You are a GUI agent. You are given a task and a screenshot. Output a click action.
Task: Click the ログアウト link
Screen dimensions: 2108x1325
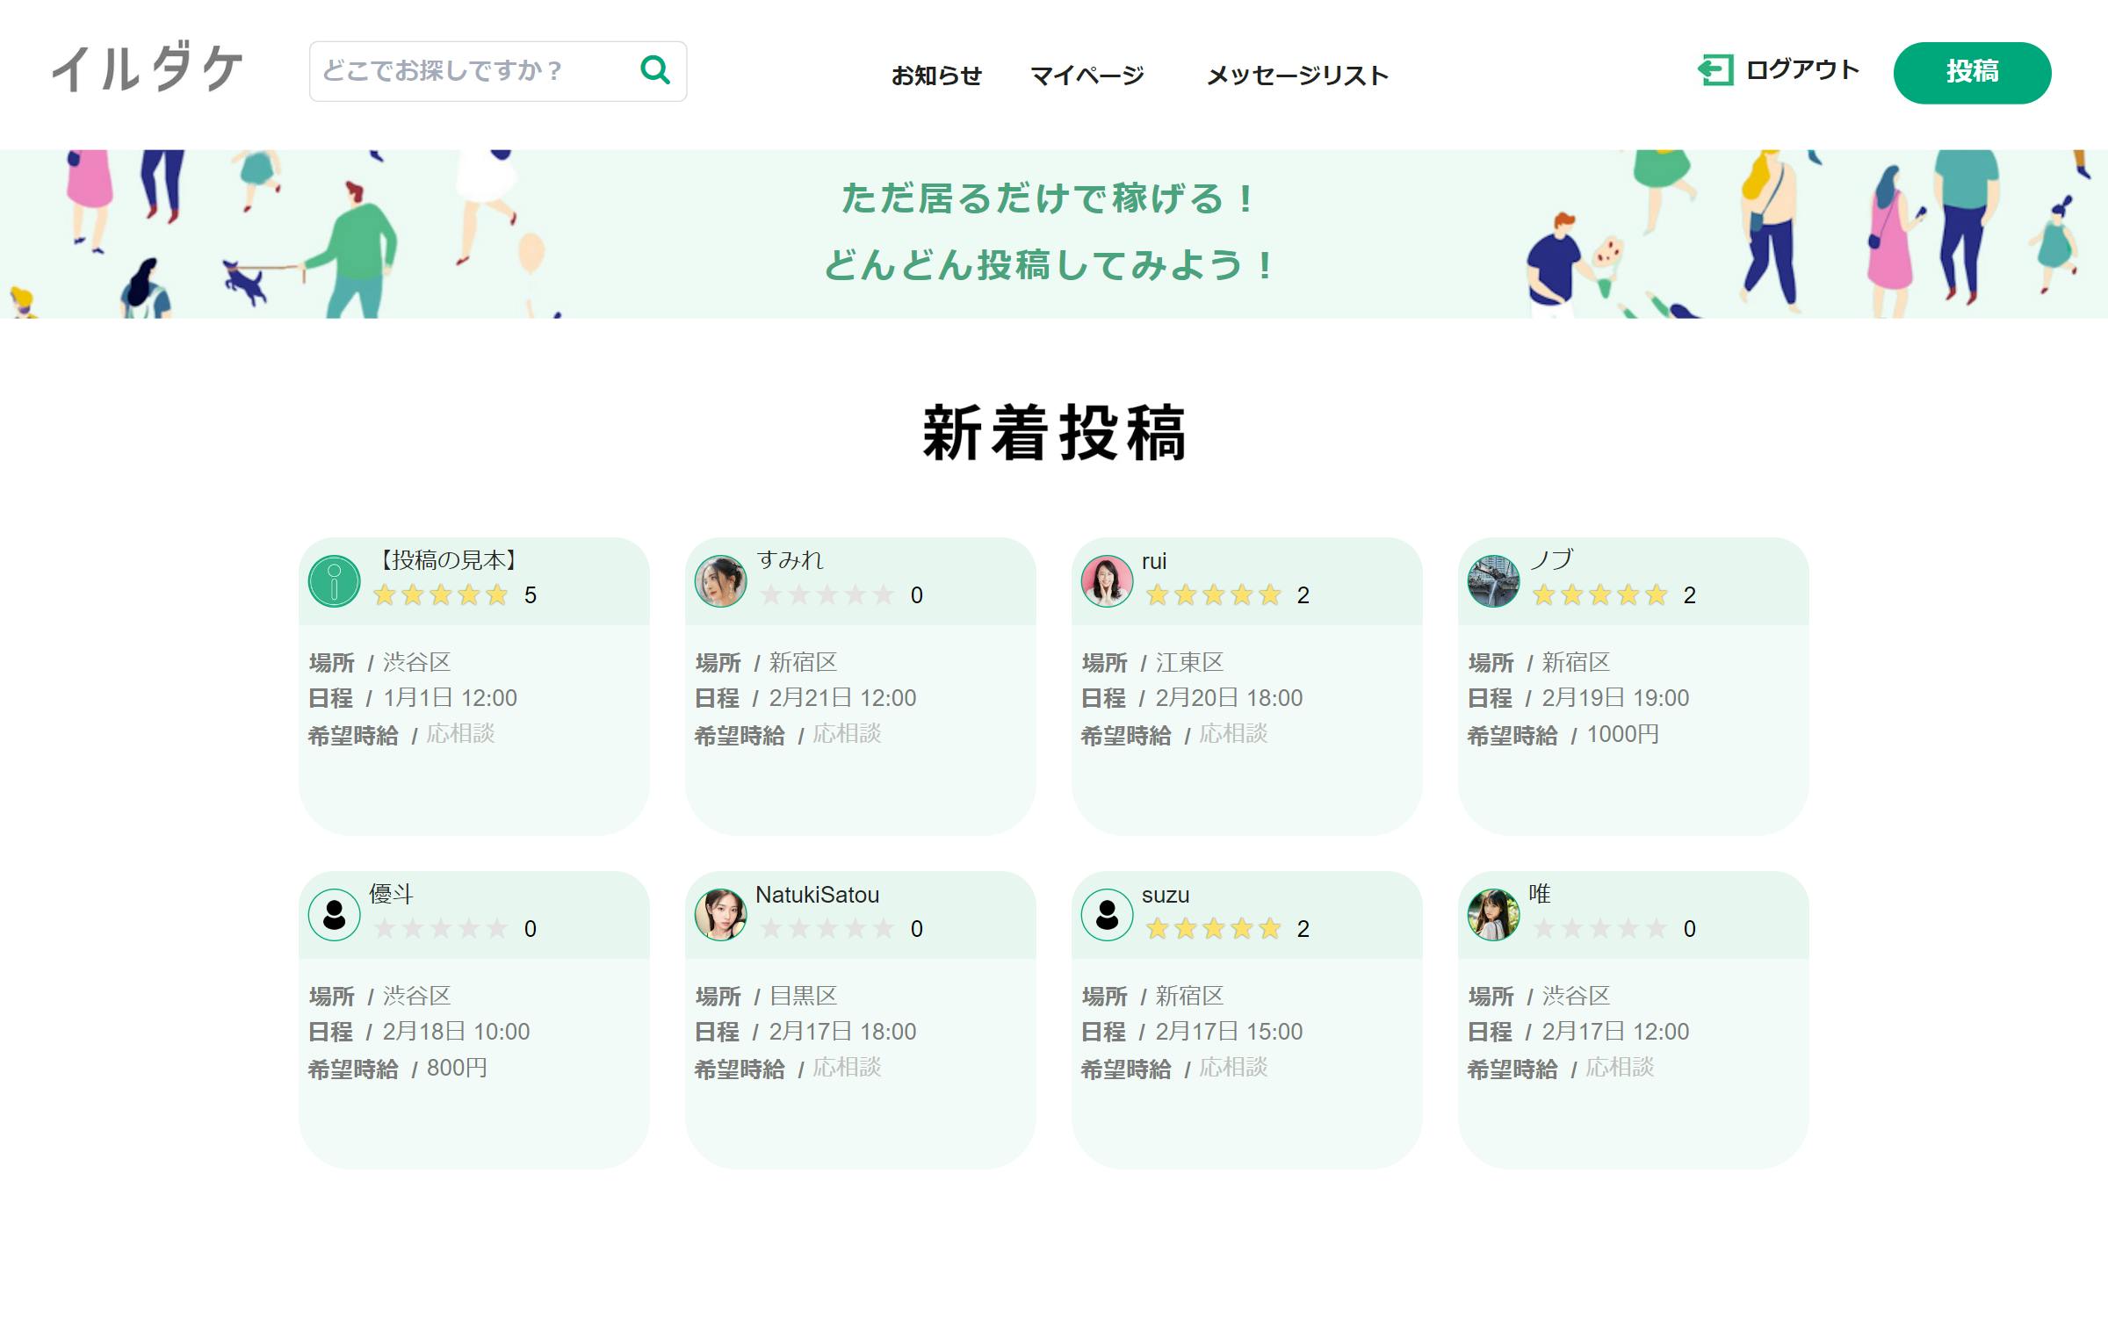(1802, 70)
